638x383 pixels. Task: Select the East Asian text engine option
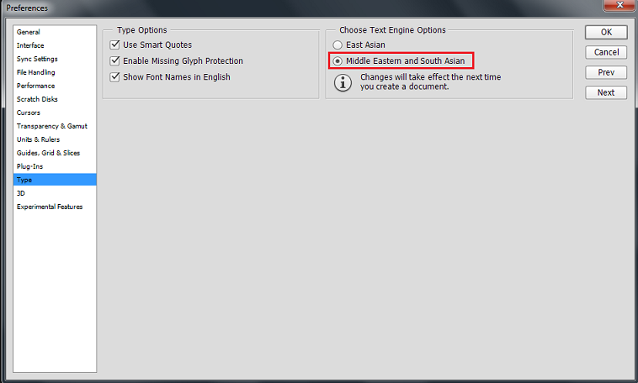click(338, 45)
